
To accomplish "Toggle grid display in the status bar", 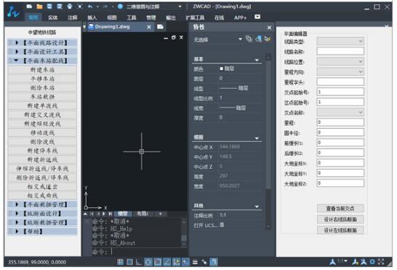I will (x=129, y=262).
